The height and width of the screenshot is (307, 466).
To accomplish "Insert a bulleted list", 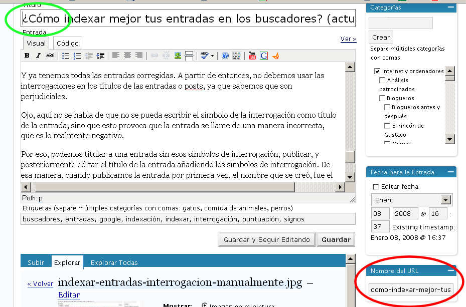I will pos(65,56).
